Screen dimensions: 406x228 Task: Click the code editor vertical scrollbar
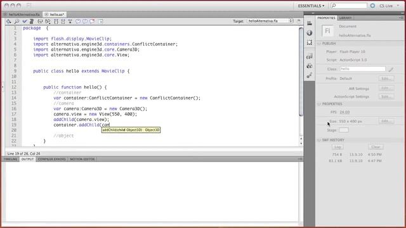click(x=301, y=72)
